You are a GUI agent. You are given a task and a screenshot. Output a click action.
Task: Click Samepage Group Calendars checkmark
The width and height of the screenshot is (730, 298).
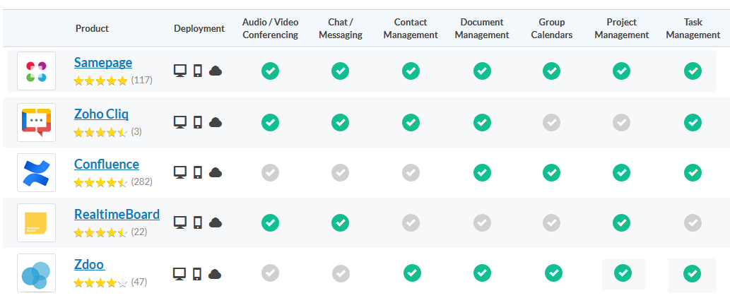551,71
